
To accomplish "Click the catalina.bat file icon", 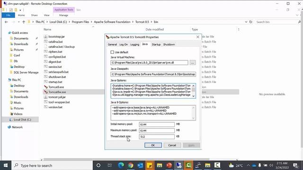I will (45, 42).
